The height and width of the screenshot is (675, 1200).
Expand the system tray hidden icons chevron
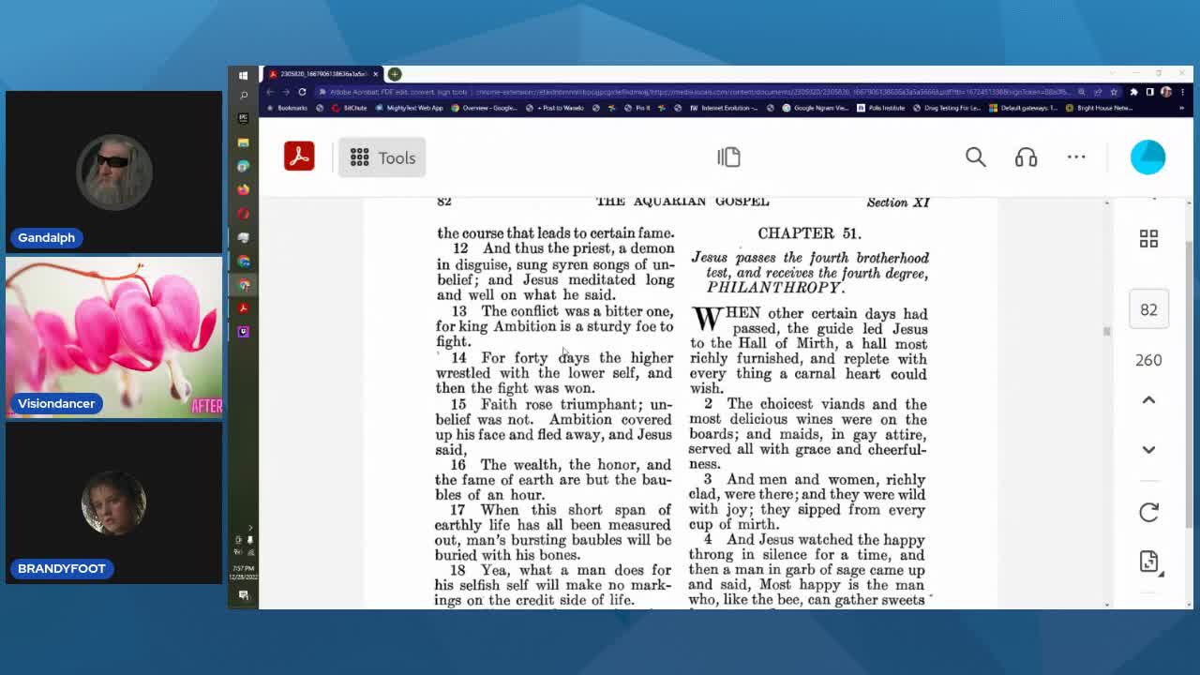click(x=248, y=529)
